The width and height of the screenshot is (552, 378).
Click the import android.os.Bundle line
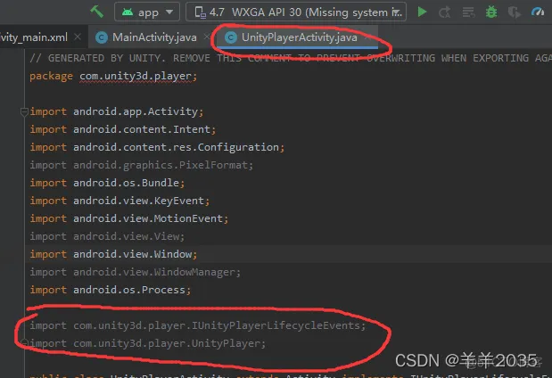click(107, 183)
